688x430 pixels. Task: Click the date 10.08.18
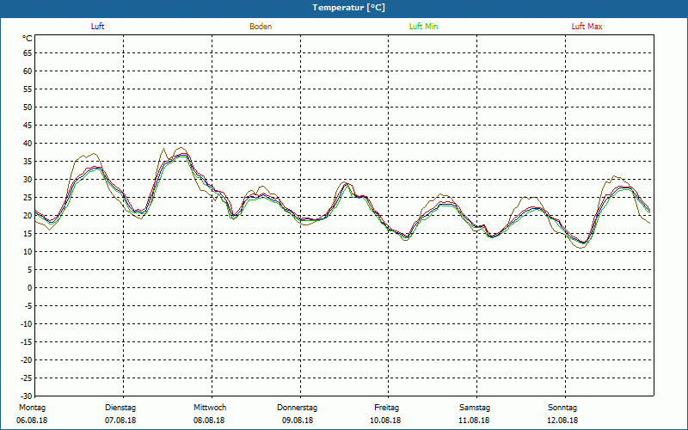385,421
